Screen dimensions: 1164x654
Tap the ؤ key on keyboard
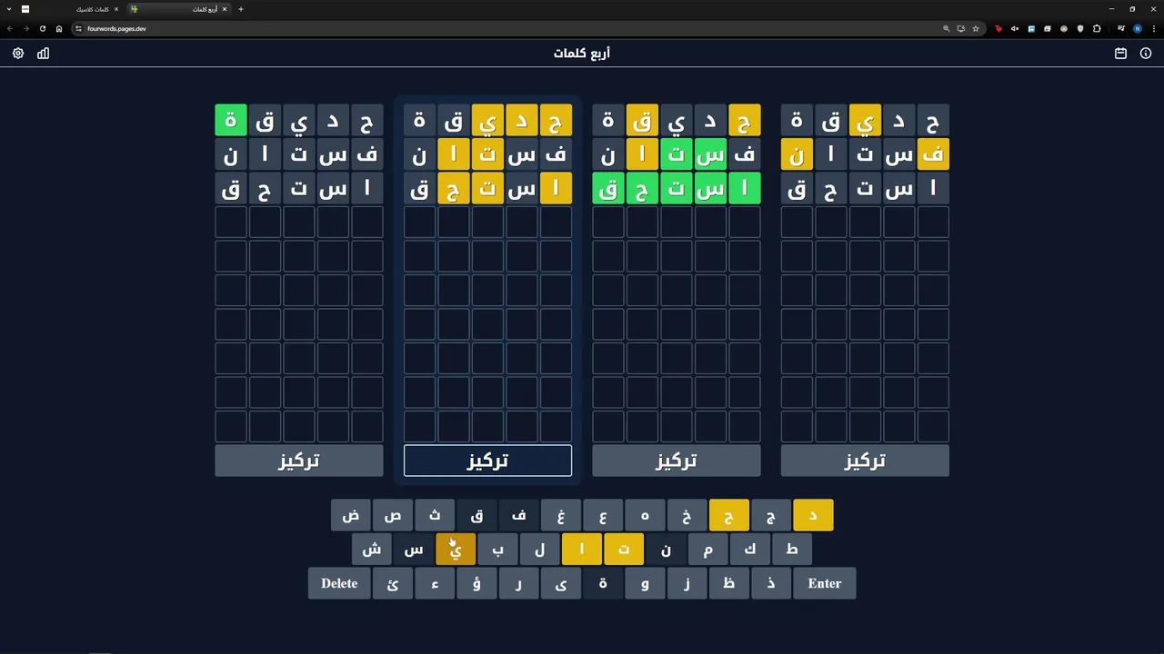pos(477,583)
